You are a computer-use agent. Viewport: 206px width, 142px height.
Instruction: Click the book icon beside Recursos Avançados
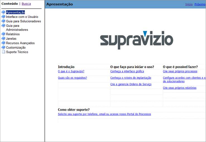tap(3, 43)
